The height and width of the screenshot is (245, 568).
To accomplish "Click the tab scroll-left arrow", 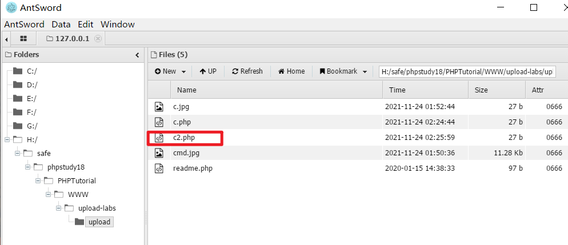I will (6, 39).
